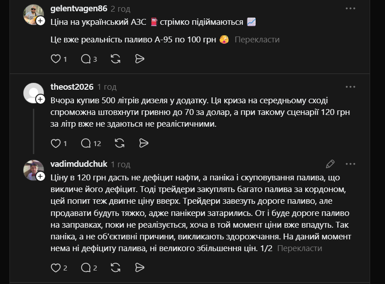Follow theost2026 via the avatar plus badge
385x284 pixels.
41,99
